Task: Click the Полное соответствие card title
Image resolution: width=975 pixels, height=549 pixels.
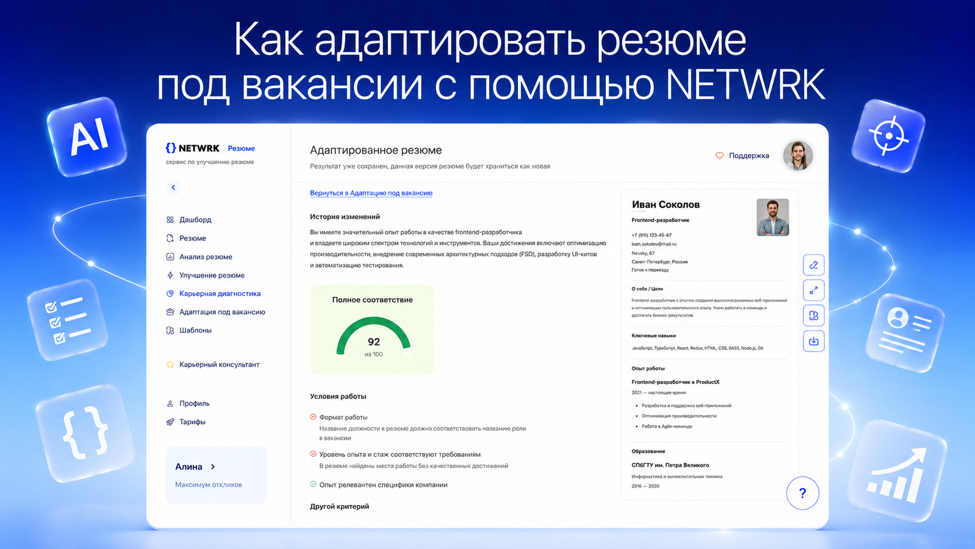Action: pos(373,300)
